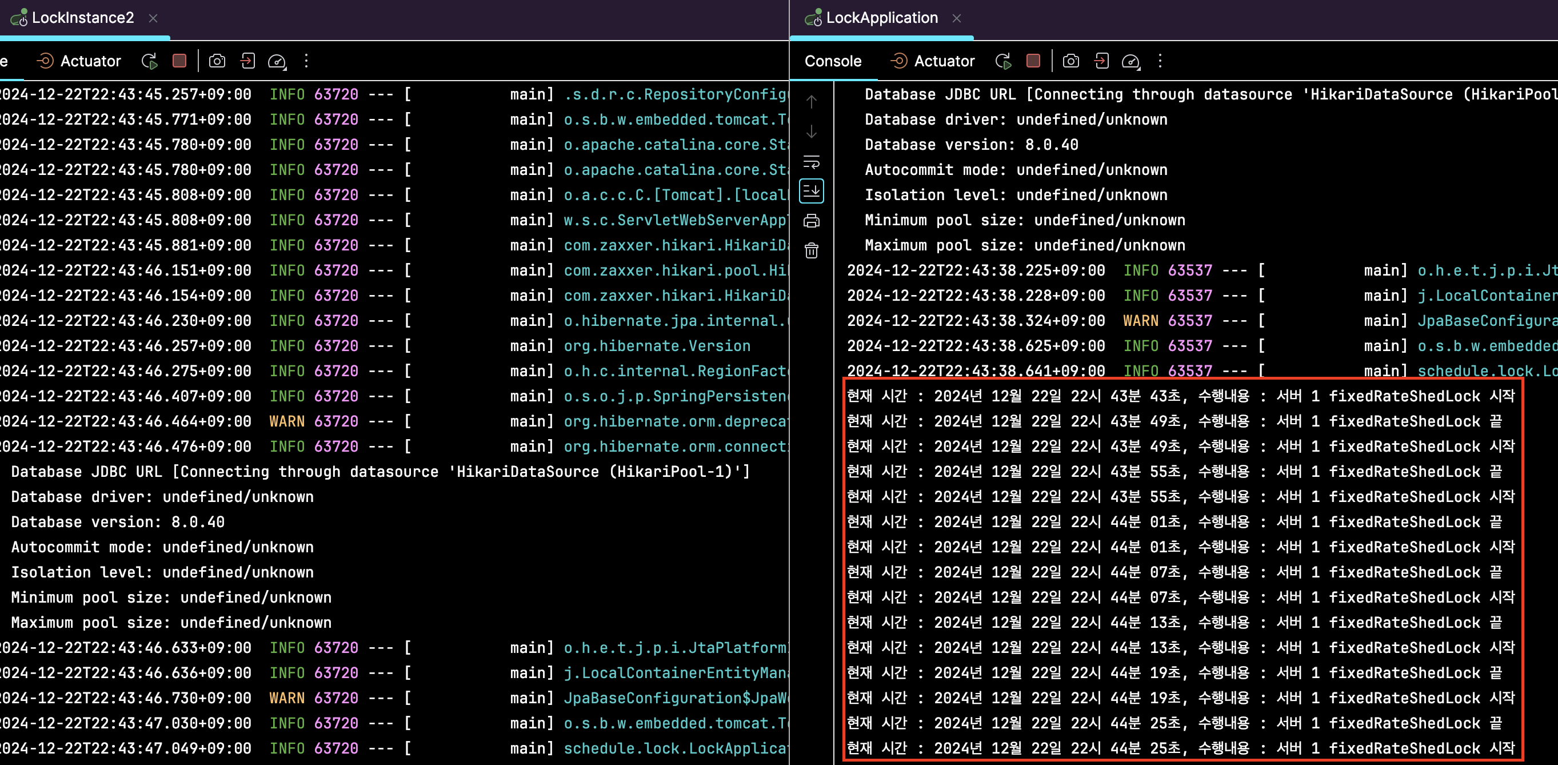The image size is (1558, 765).
Task: Select the LockInstance2 run tab
Action: 82,18
